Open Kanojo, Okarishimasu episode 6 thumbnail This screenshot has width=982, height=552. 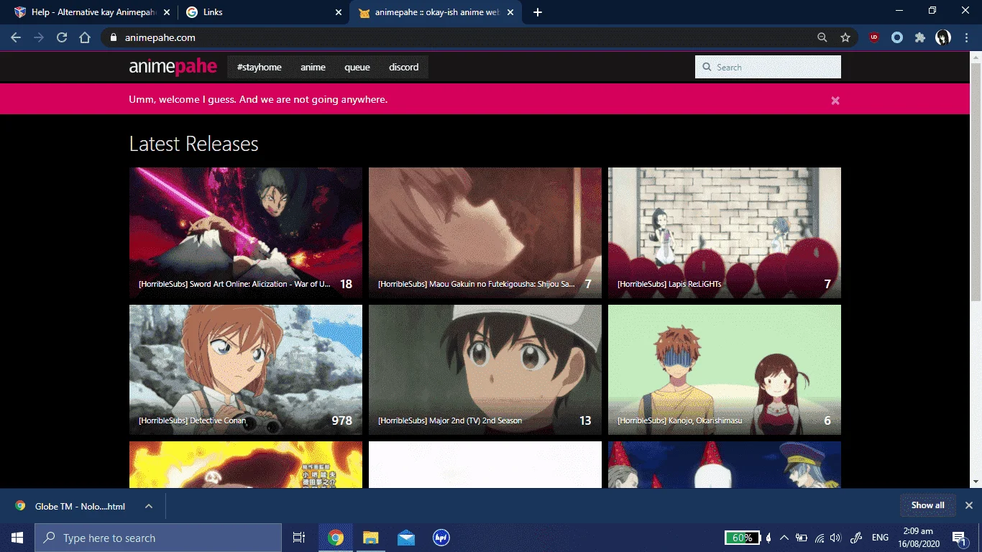pyautogui.click(x=725, y=369)
